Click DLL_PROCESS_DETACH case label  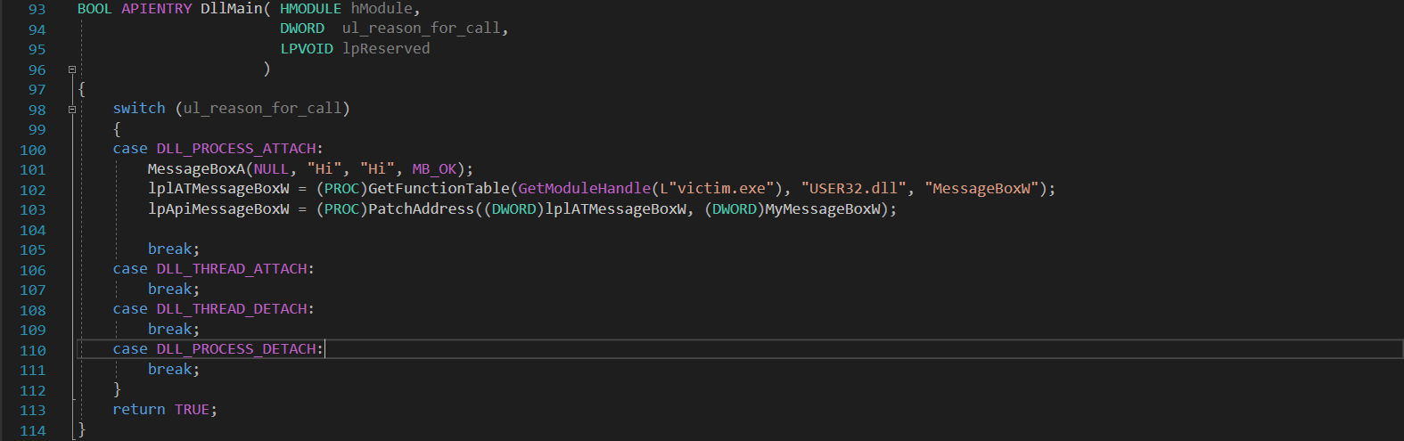(x=236, y=349)
